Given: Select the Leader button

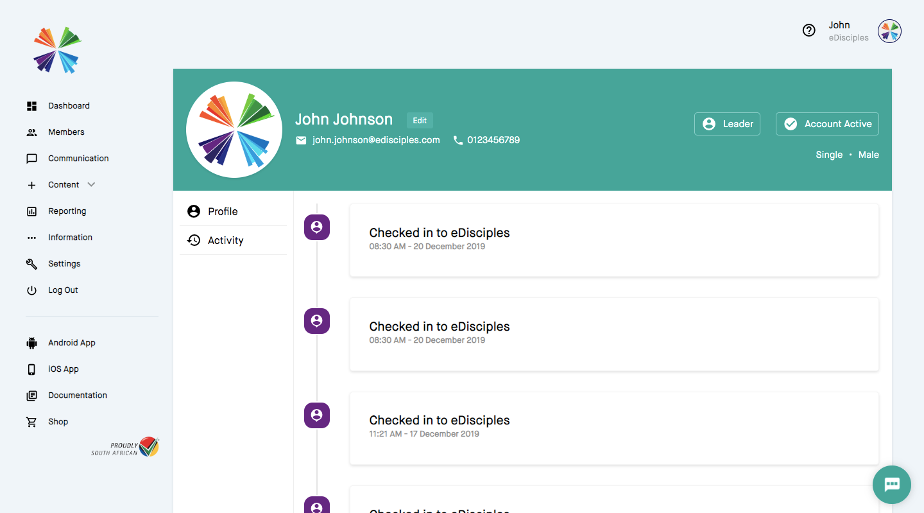Looking at the screenshot, I should pyautogui.click(x=727, y=123).
